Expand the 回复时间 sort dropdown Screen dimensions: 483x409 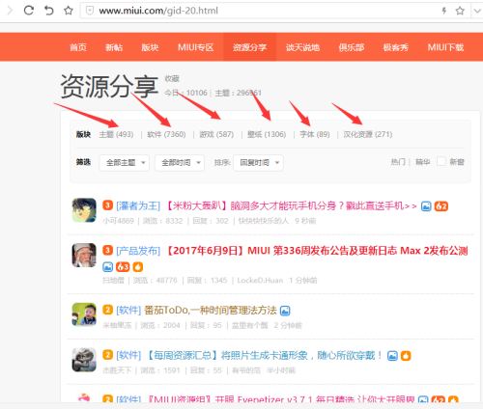(x=258, y=163)
